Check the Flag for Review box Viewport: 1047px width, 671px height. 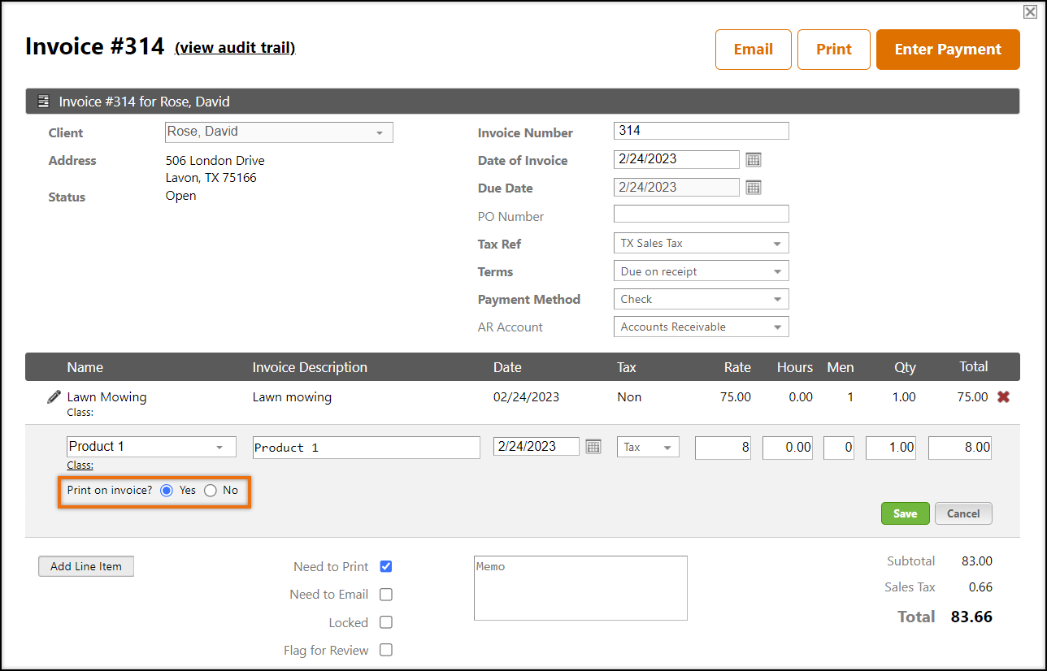(x=386, y=650)
